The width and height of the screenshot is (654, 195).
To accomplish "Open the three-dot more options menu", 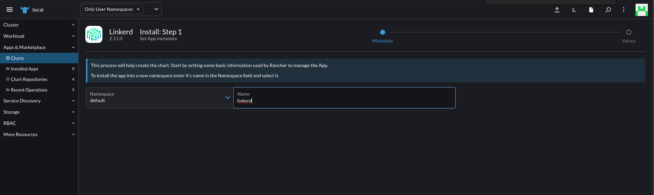I will 624,10.
